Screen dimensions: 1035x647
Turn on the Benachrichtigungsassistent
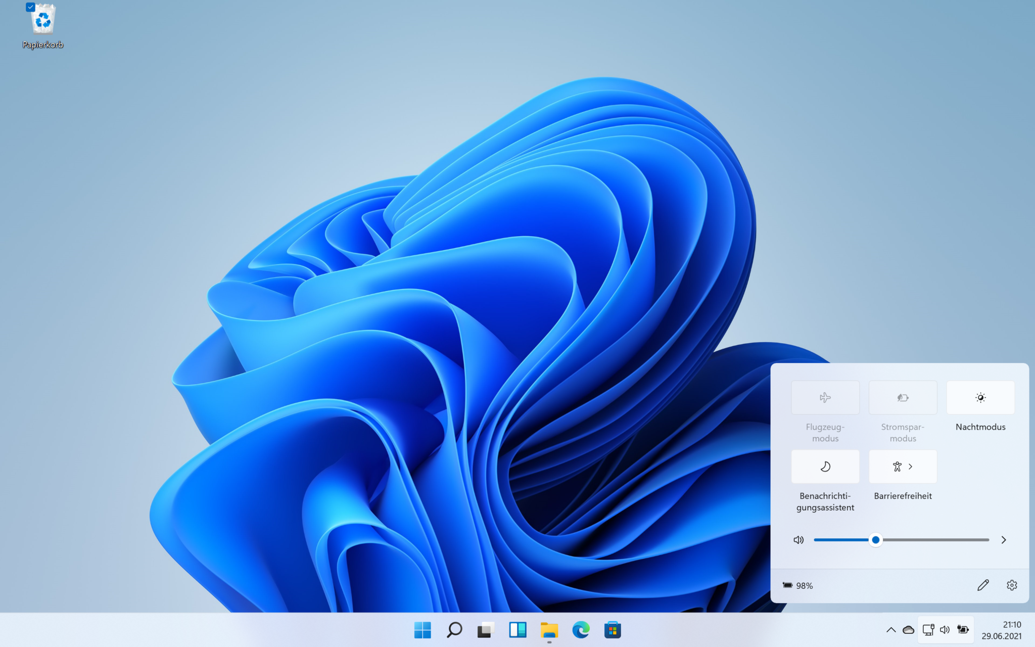pyautogui.click(x=825, y=466)
